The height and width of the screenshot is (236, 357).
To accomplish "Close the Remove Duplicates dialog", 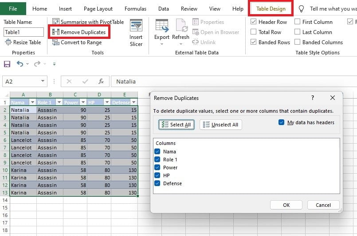I will 333,98.
